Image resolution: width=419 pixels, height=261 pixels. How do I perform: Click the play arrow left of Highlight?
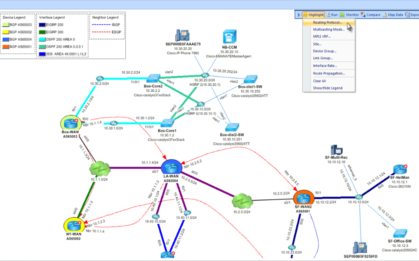[x=299, y=15]
